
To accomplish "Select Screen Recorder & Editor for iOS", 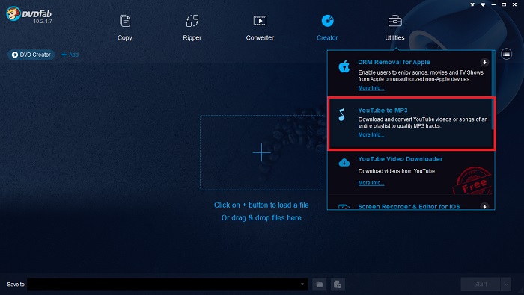I will pyautogui.click(x=409, y=206).
